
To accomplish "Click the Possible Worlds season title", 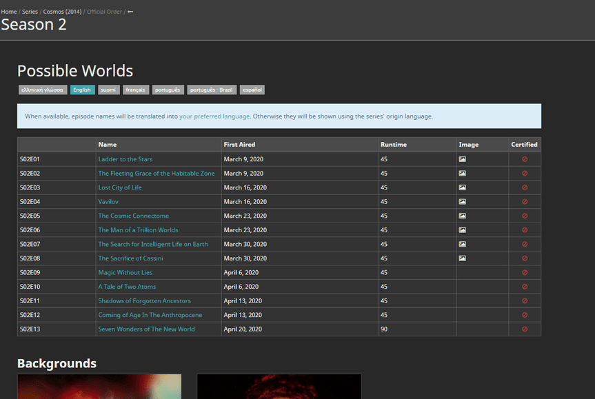I will pyautogui.click(x=75, y=71).
